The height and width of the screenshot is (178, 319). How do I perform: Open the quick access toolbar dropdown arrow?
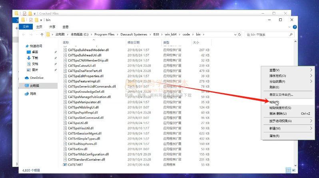pos(41,20)
